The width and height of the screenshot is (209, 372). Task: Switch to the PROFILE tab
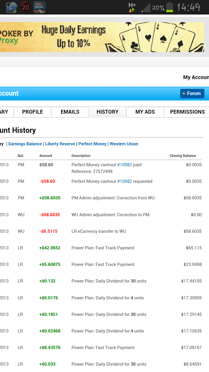(x=33, y=112)
